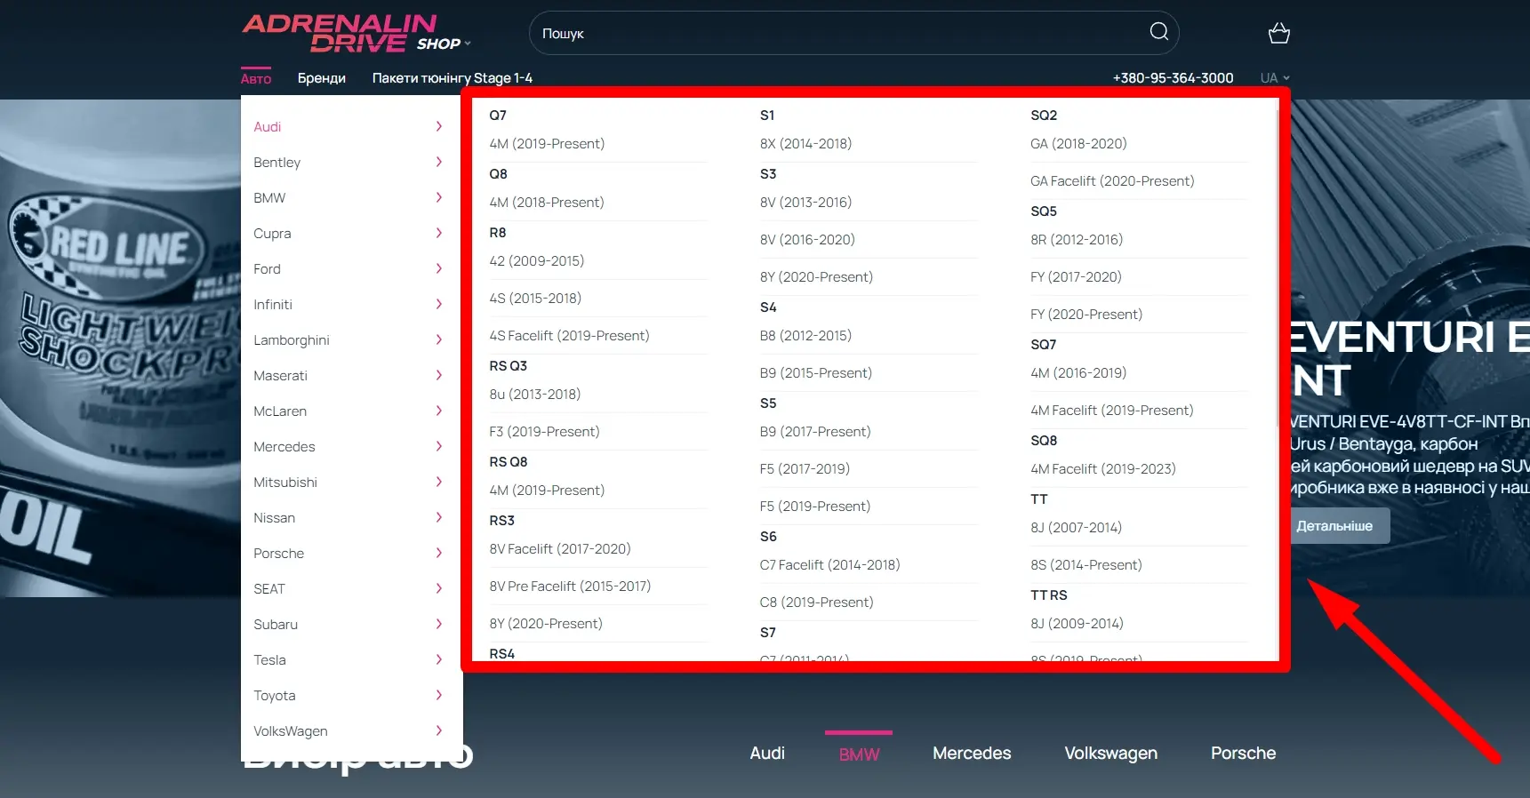1530x798 pixels.
Task: Select TT RS 8J (2009-2014)
Action: pos(1077,623)
